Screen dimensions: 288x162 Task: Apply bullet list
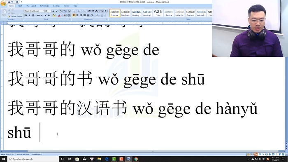click(x=74, y=11)
